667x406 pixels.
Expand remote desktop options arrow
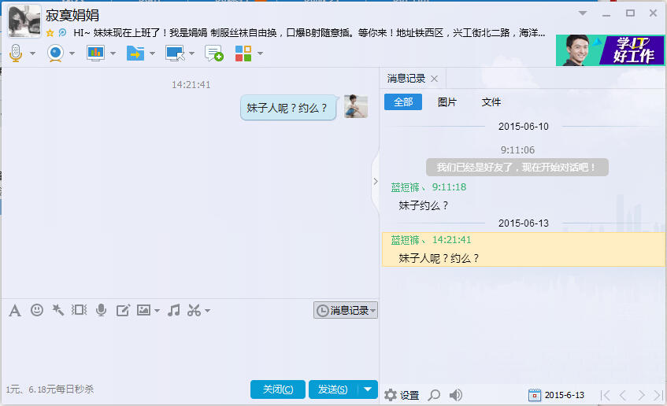click(191, 54)
